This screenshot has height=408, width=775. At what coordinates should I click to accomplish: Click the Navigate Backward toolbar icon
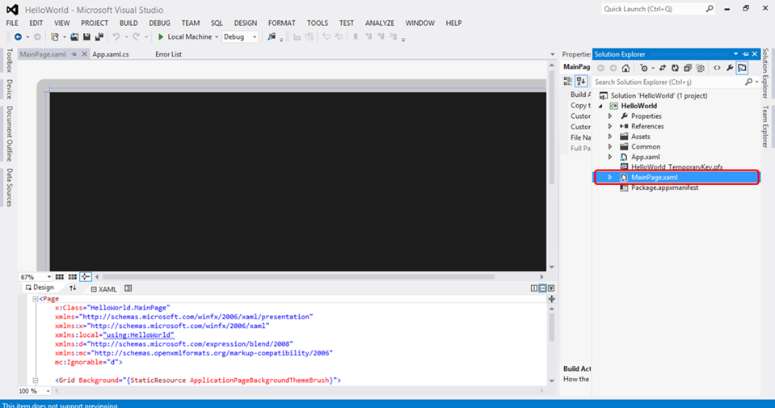pos(19,37)
